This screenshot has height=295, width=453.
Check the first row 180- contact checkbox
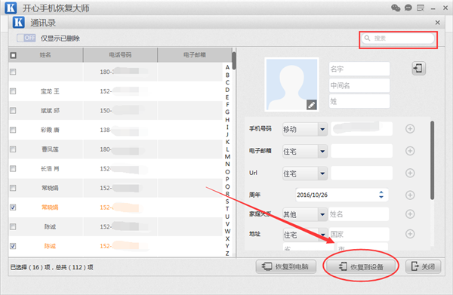pos(13,72)
